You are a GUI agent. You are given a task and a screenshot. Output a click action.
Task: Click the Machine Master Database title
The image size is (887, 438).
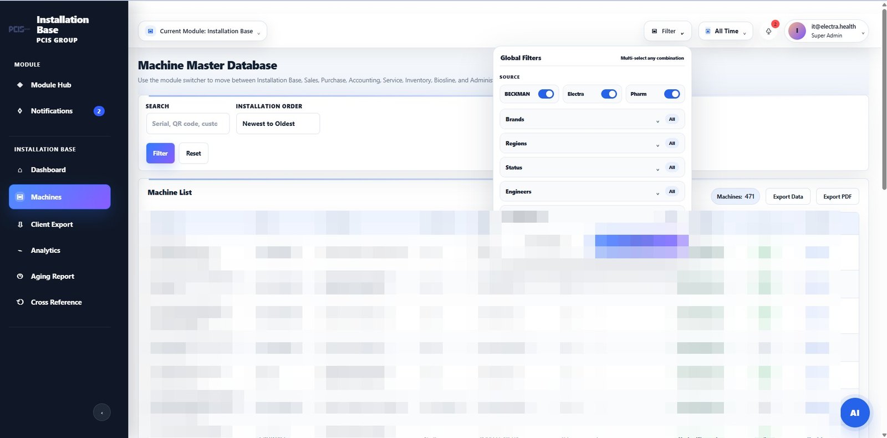click(207, 65)
